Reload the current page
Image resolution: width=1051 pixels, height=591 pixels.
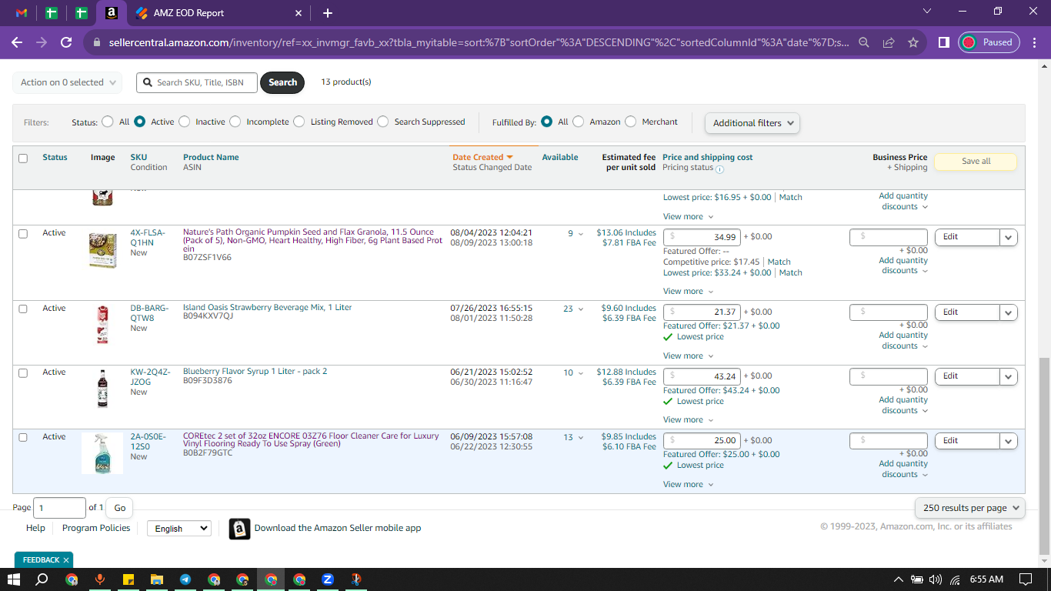point(67,42)
